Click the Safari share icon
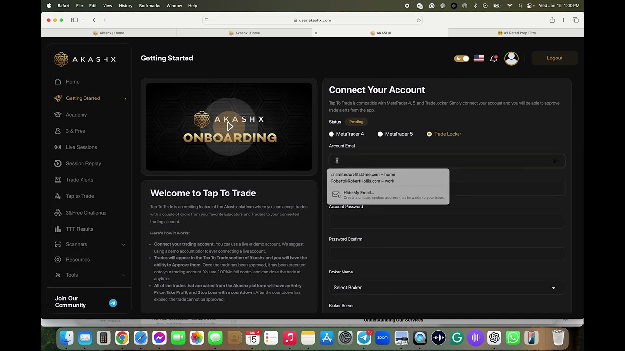625x351 pixels. click(x=552, y=20)
